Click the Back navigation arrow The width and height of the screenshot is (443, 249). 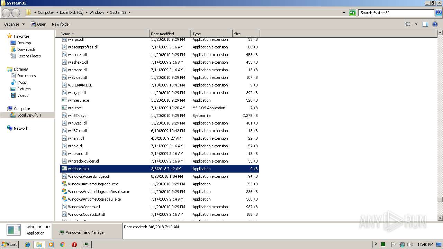[x=6, y=13]
